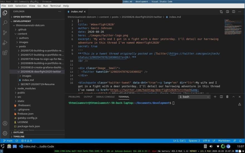Click the Markdown language mode in status bar
The image size is (245, 153).
pos(224,141)
